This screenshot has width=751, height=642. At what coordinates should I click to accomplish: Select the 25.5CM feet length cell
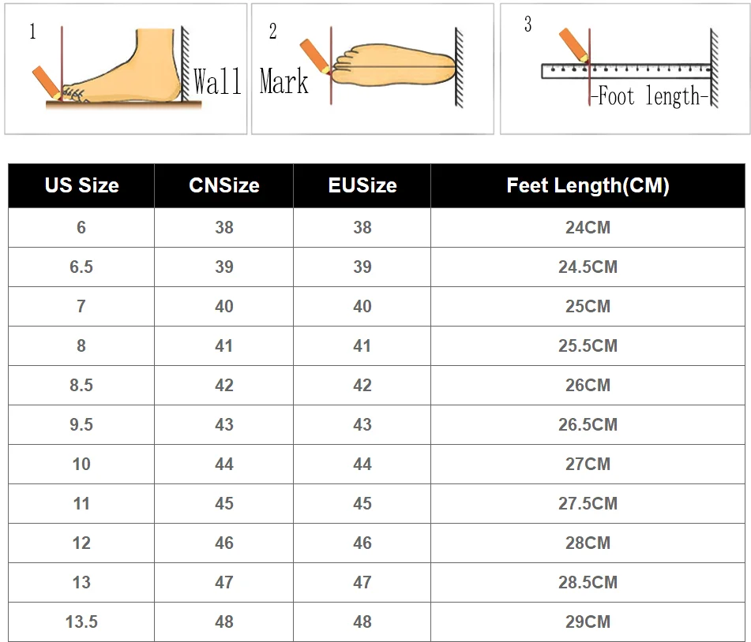(588, 346)
